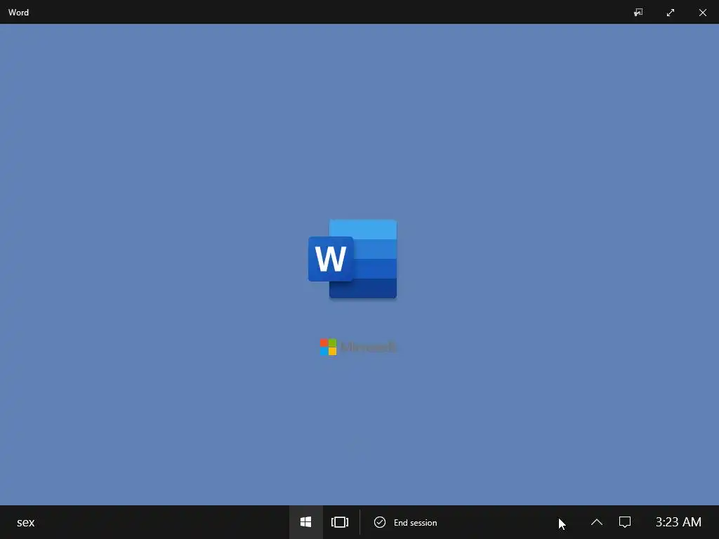
Task: Click the screen snip icon in title bar
Action: coord(638,13)
